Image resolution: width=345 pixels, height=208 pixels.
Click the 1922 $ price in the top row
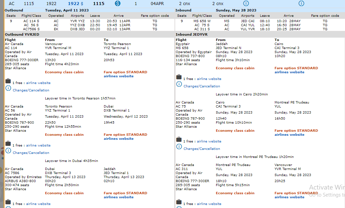76,4
